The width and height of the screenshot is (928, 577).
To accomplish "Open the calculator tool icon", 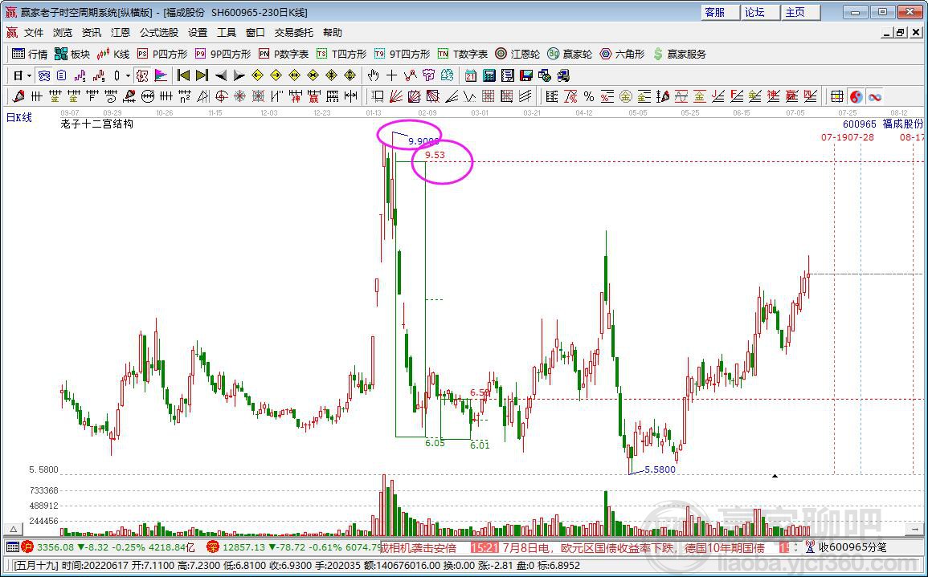I will (x=489, y=75).
